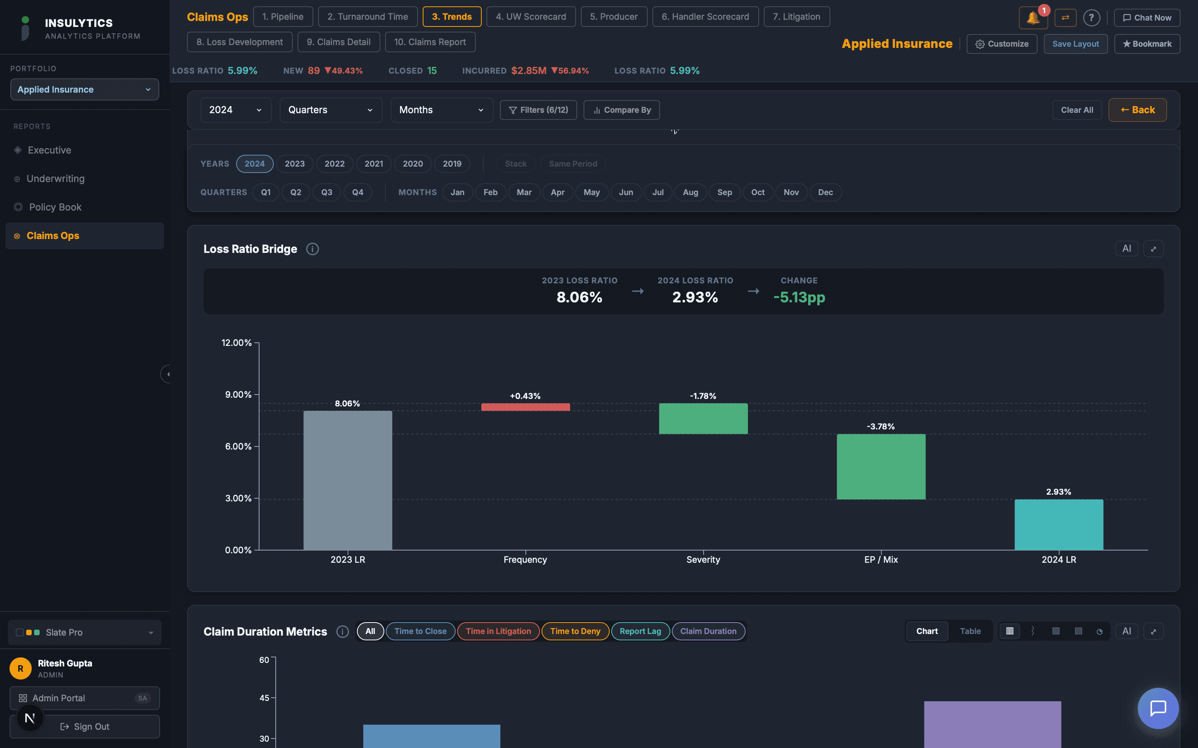The width and height of the screenshot is (1198, 748).
Task: Select line chart type icon
Action: pos(1033,631)
